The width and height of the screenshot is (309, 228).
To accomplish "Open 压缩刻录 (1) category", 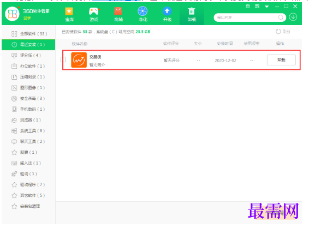I will [28, 77].
